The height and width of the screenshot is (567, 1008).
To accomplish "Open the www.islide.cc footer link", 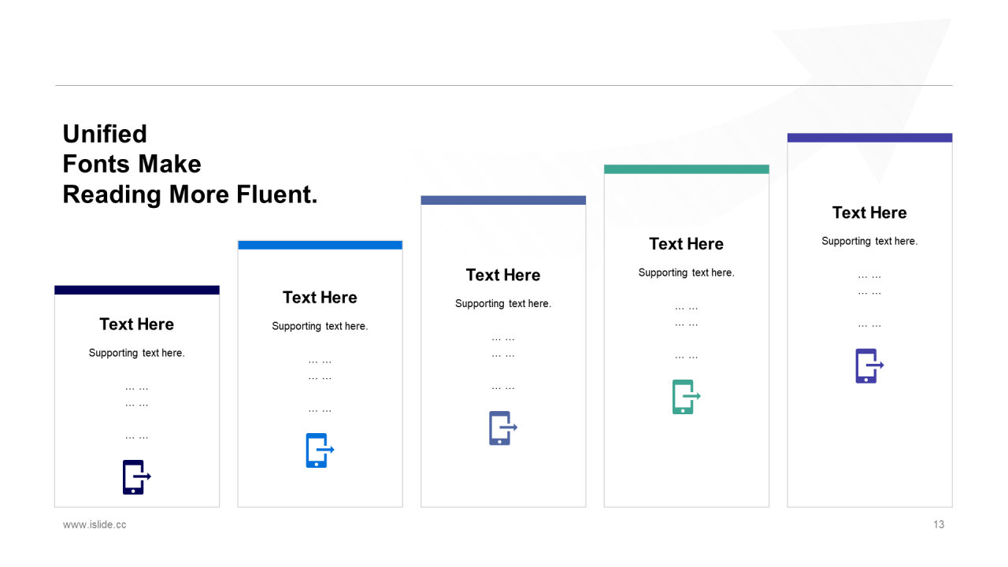I will [x=94, y=524].
